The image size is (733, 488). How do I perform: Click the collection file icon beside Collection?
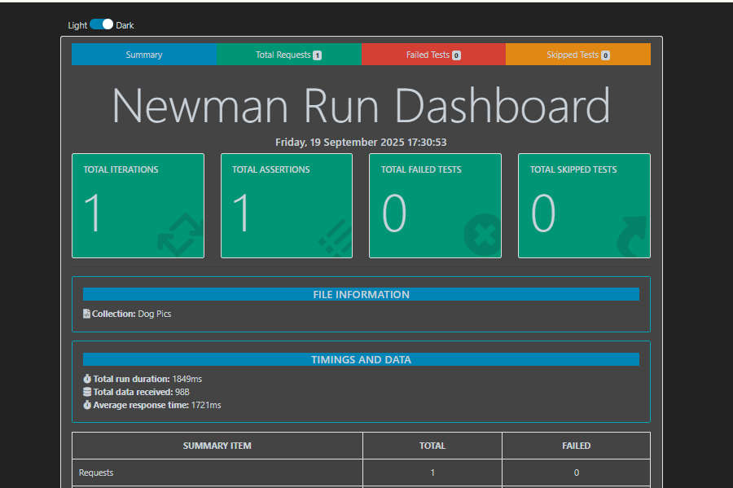pos(86,313)
